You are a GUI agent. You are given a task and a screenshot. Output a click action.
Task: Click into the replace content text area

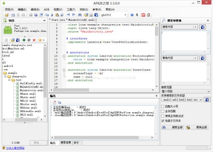tap(184, 72)
